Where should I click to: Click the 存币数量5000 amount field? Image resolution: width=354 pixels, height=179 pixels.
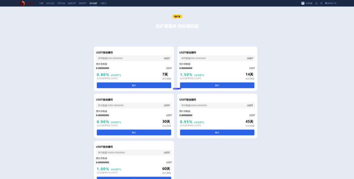[x=217, y=58]
